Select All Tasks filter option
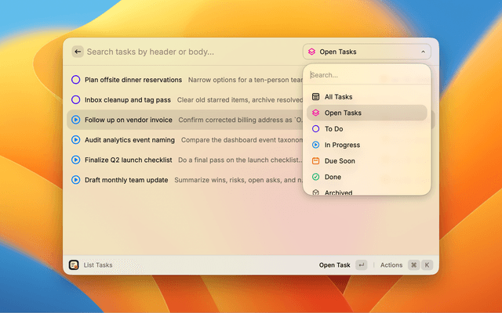Screen dimensions: 502x313 [x=367, y=96]
